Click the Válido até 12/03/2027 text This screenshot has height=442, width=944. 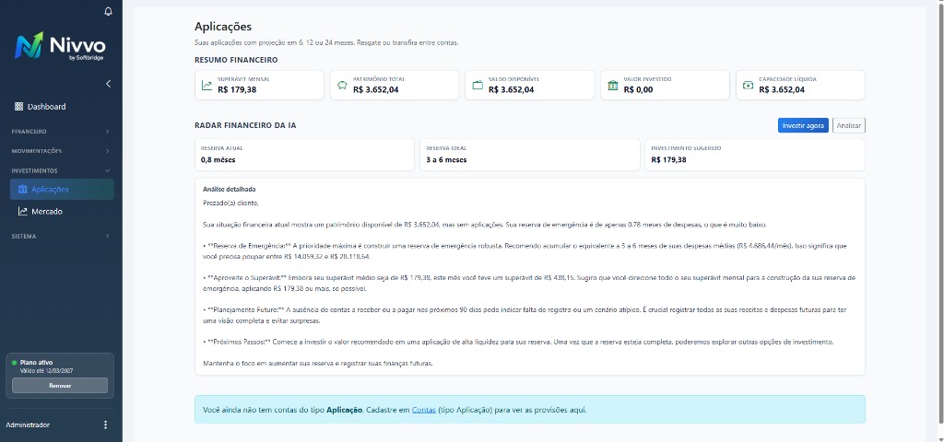45,371
